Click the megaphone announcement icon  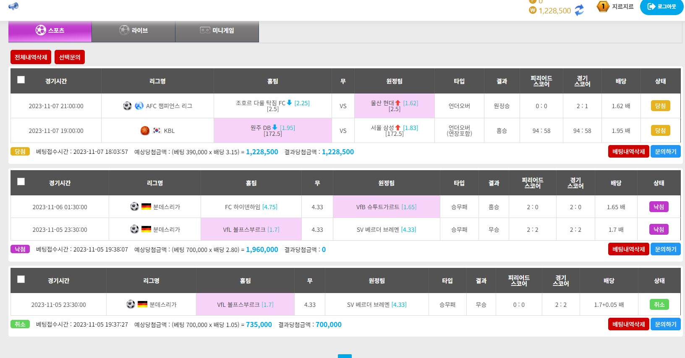tap(13, 6)
